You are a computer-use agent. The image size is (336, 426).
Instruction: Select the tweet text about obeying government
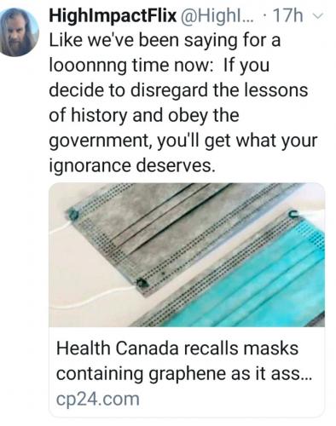coord(183,102)
